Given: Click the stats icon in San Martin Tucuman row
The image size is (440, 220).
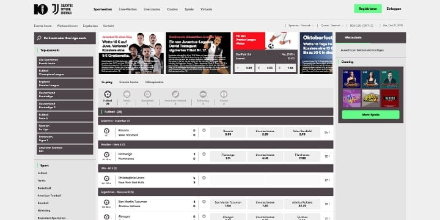Looking at the screenshot, I should coord(204,202).
